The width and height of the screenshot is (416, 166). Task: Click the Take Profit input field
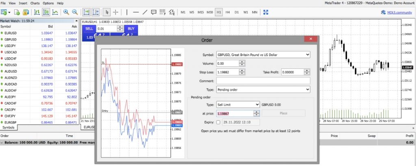pyautogui.click(x=292, y=72)
